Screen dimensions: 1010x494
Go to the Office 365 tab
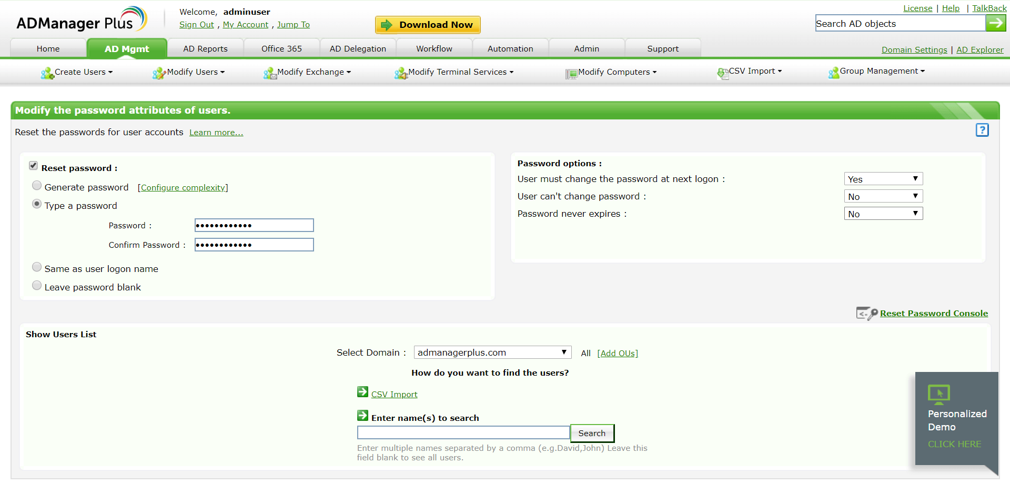click(281, 48)
